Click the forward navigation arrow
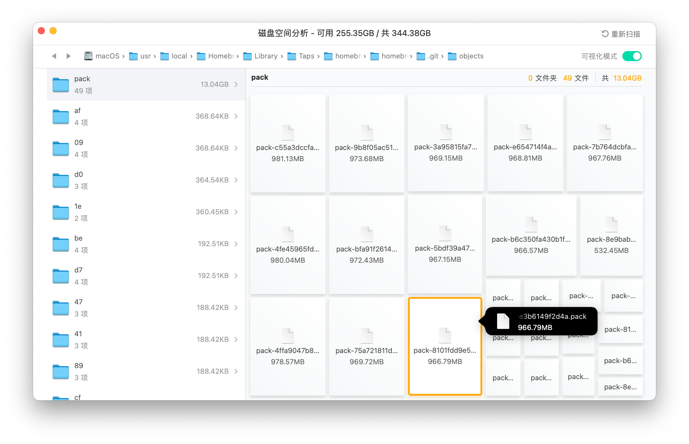Image resolution: width=689 pixels, height=444 pixels. coord(68,56)
